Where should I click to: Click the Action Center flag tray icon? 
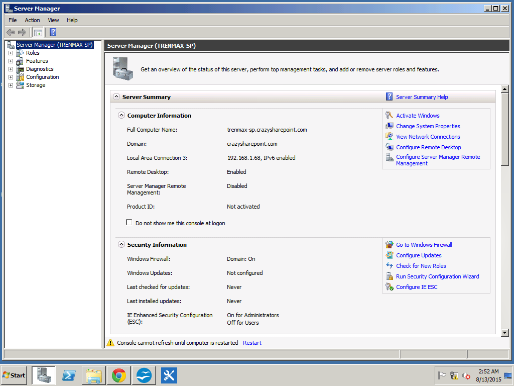[442, 375]
